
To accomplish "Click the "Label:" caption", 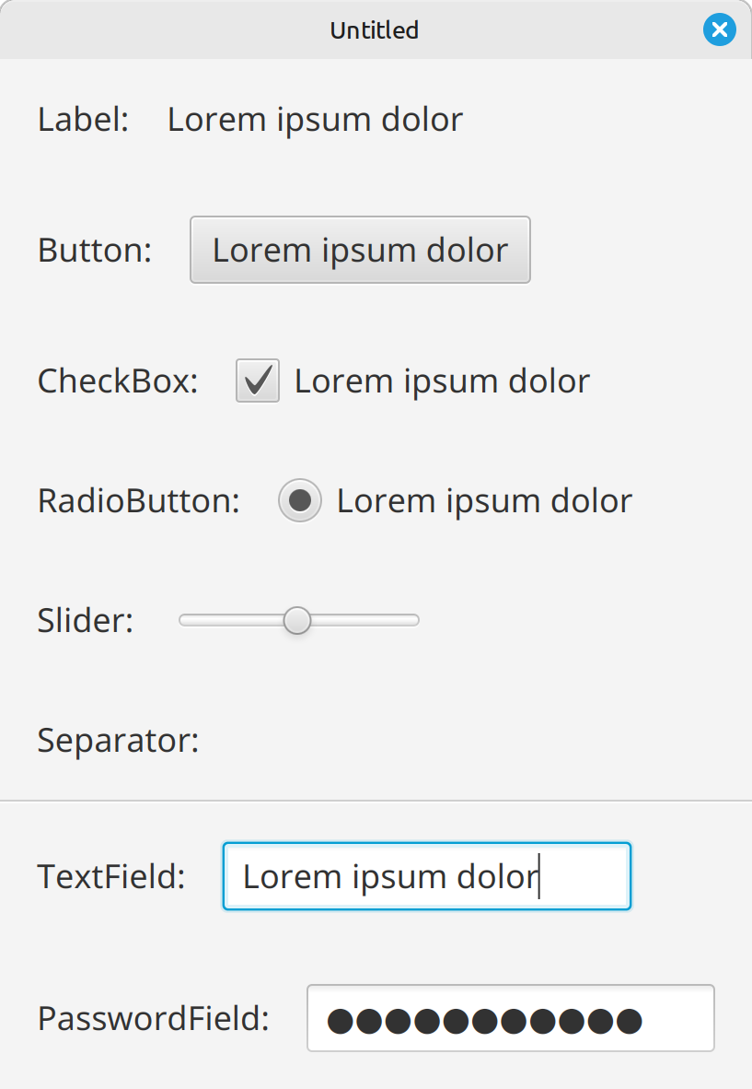I will (83, 120).
